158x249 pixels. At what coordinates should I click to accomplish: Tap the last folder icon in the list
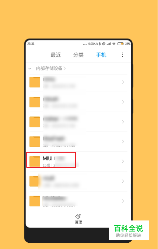pyautogui.click(x=34, y=201)
